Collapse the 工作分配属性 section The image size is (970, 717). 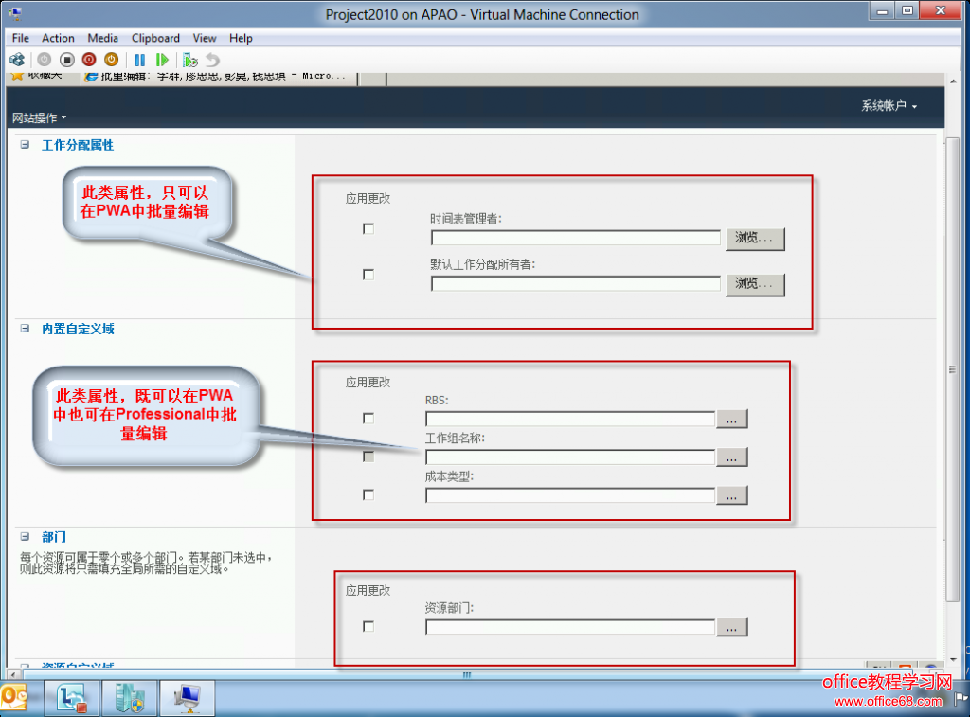(25, 145)
